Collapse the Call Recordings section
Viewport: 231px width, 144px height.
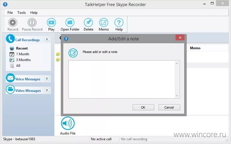click(x=47, y=39)
